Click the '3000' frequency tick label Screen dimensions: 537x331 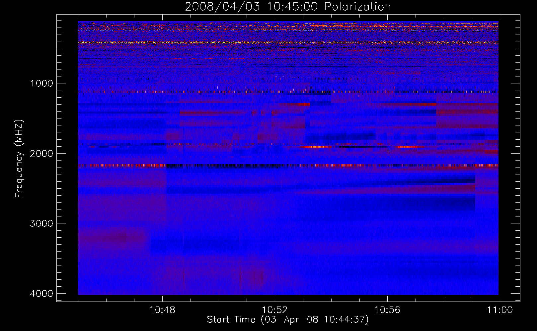click(41, 223)
